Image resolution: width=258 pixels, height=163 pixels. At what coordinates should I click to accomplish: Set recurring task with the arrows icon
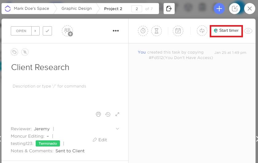[x=202, y=31]
